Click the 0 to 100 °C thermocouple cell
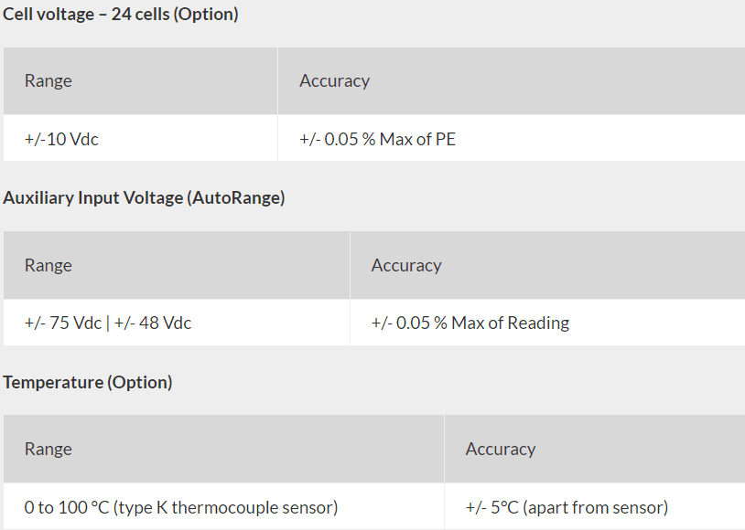The width and height of the screenshot is (745, 530). coord(224,507)
